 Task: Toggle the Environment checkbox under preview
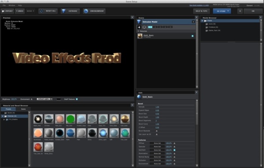tap(31, 99)
